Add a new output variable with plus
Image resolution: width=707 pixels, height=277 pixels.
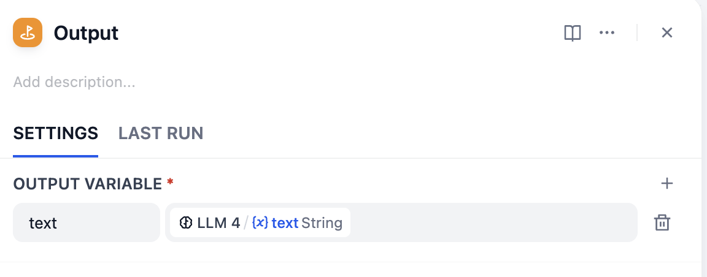click(667, 183)
